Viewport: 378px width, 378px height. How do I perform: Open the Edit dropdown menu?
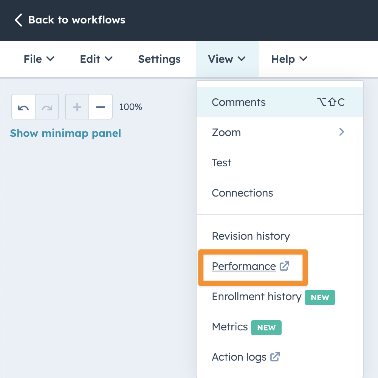tap(96, 59)
